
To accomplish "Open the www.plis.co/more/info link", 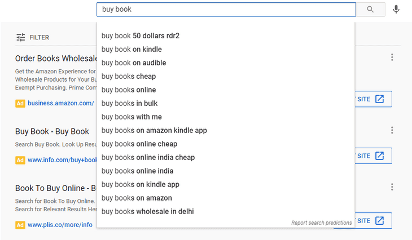I will pyautogui.click(x=60, y=225).
